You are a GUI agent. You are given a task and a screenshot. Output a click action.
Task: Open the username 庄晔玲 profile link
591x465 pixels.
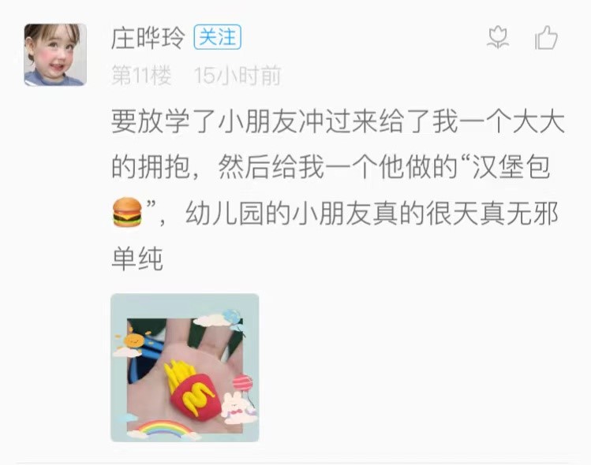tap(148, 38)
